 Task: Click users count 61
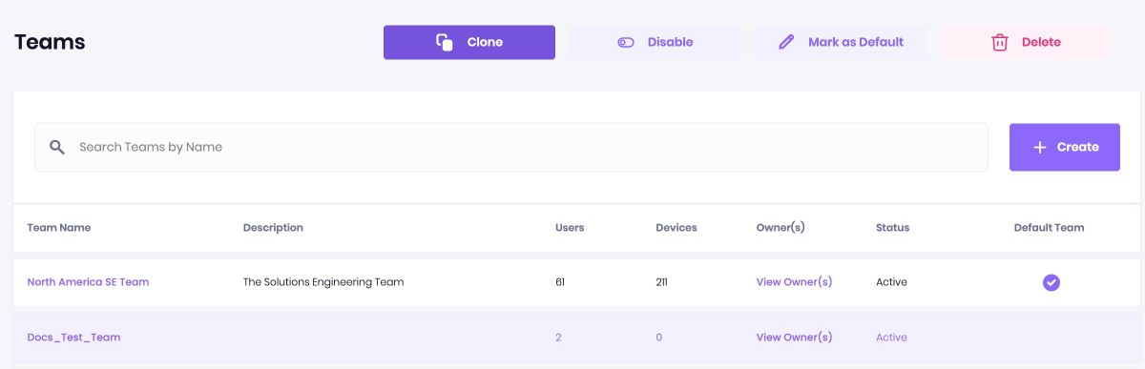[560, 282]
